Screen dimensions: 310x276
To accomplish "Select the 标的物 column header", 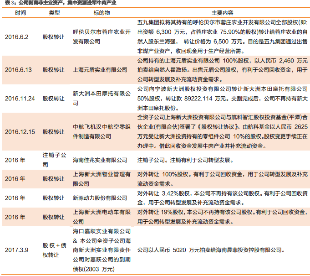I will 102,13.
